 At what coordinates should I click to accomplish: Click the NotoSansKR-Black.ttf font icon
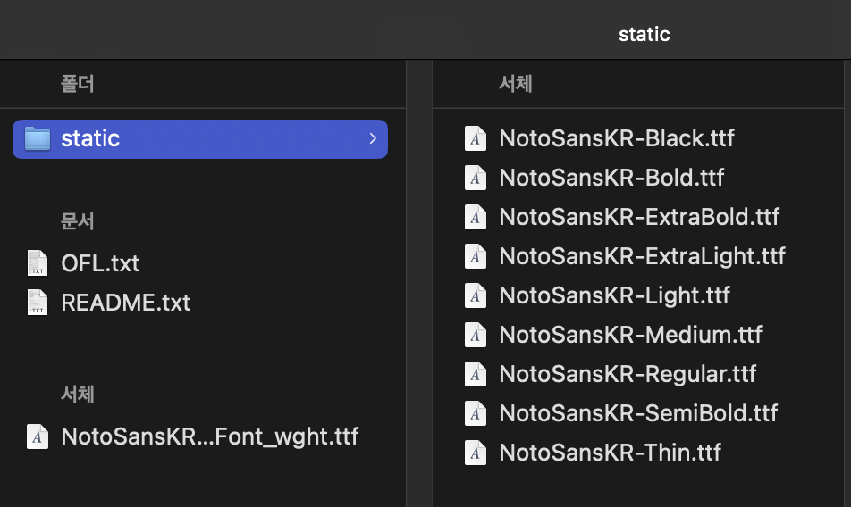pos(476,138)
